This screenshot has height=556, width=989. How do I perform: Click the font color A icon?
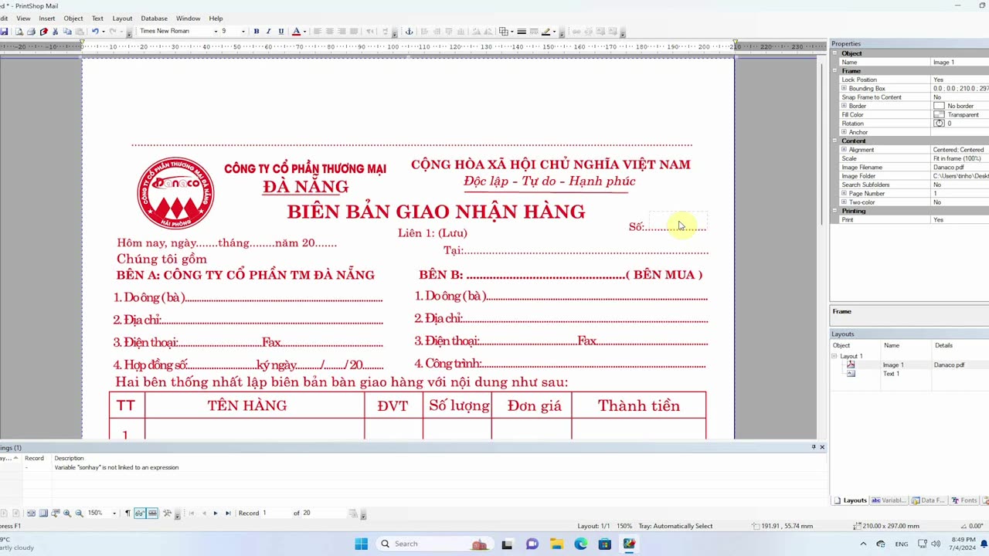point(296,32)
